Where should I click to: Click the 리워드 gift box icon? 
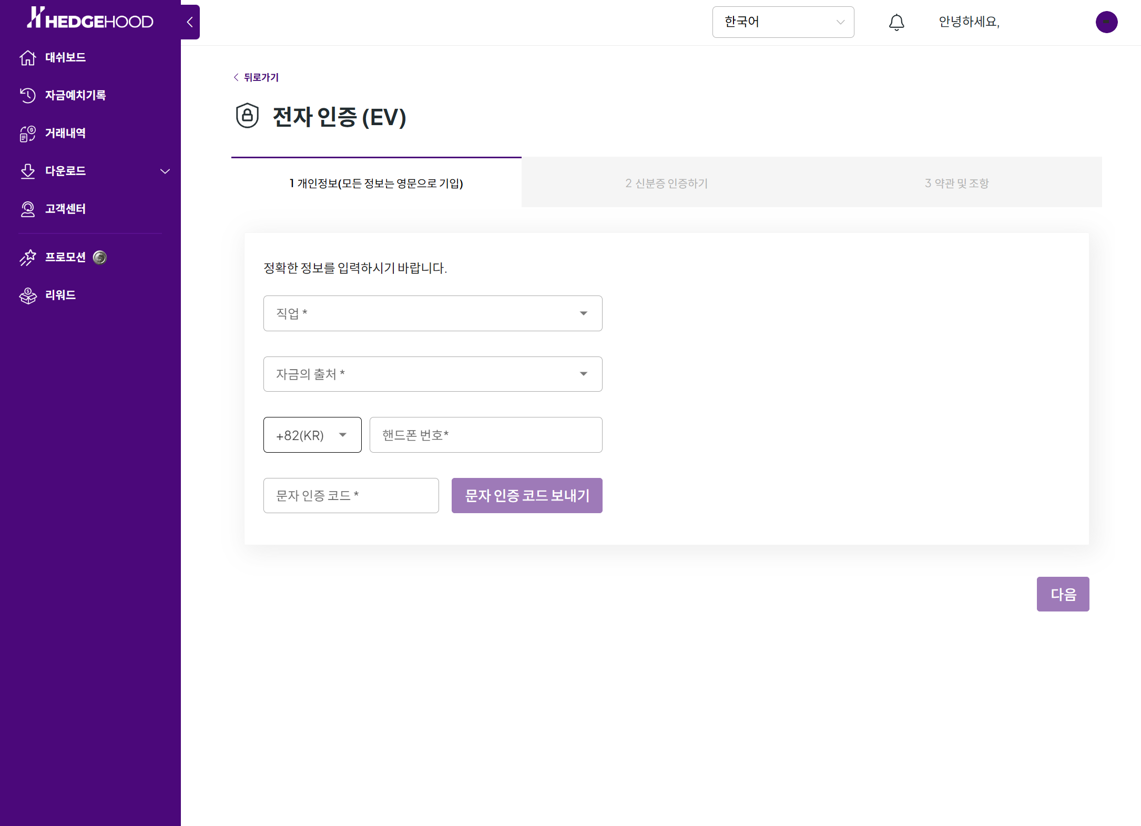[28, 295]
